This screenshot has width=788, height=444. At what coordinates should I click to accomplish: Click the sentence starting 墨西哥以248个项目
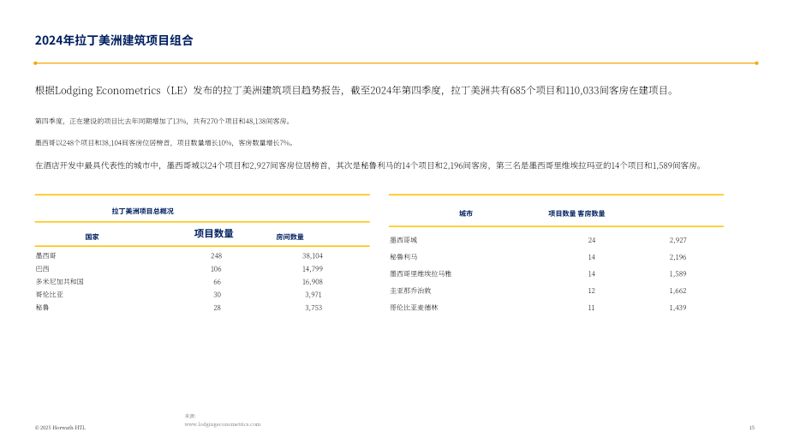tap(164, 143)
